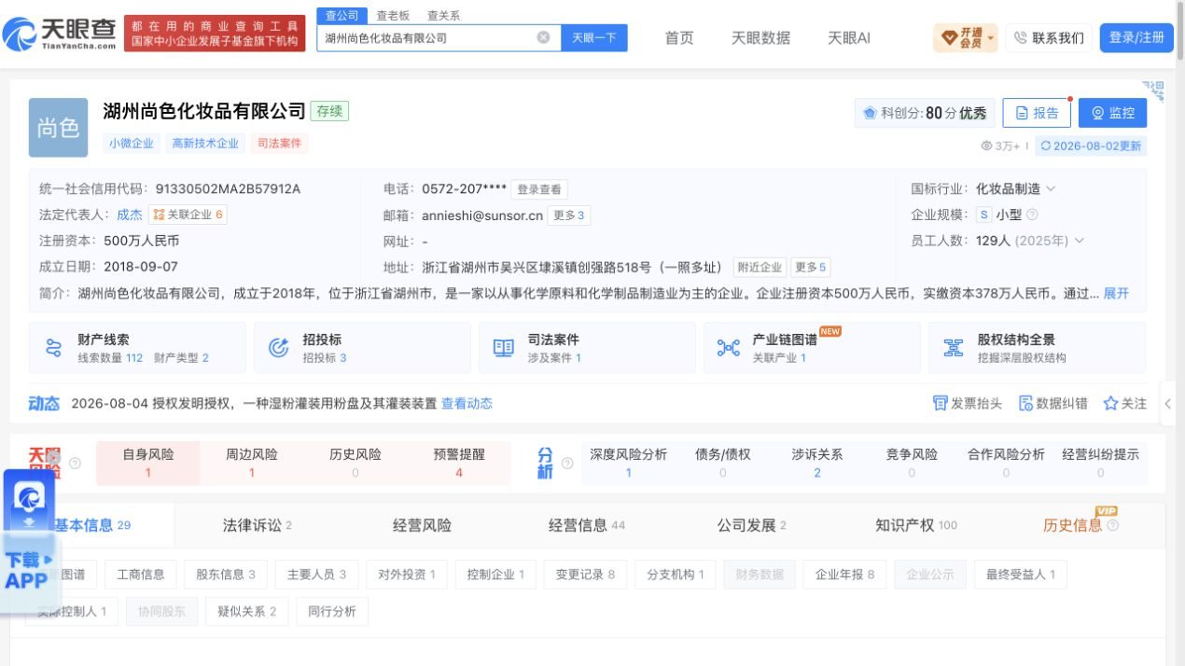Open the 开通会员 dropdown
The width and height of the screenshot is (1185, 666).
965,37
